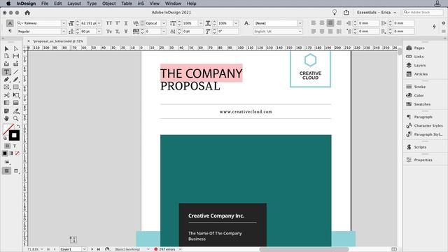Screen dimensions: 448x252
Task: Click the Home icon
Action: [27, 13]
